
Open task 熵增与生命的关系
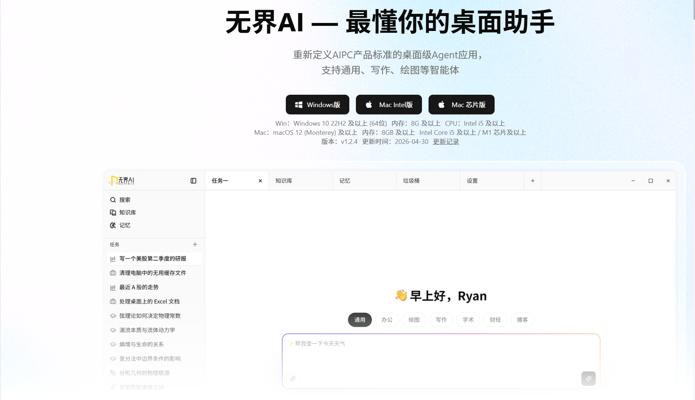(154, 344)
